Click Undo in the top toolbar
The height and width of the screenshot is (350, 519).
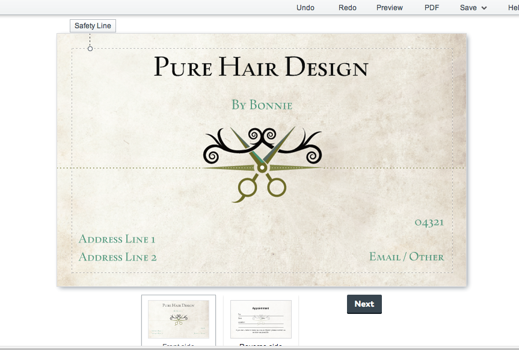point(306,8)
